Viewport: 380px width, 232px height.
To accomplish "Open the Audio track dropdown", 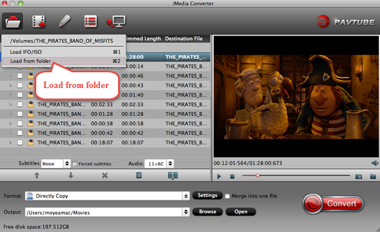I will pos(159,164).
